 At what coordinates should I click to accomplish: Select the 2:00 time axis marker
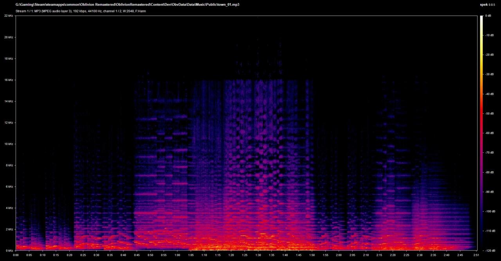pyautogui.click(x=339, y=255)
